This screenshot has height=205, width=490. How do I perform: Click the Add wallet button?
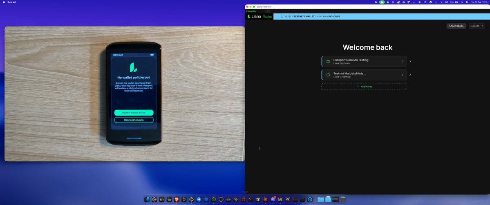364,87
